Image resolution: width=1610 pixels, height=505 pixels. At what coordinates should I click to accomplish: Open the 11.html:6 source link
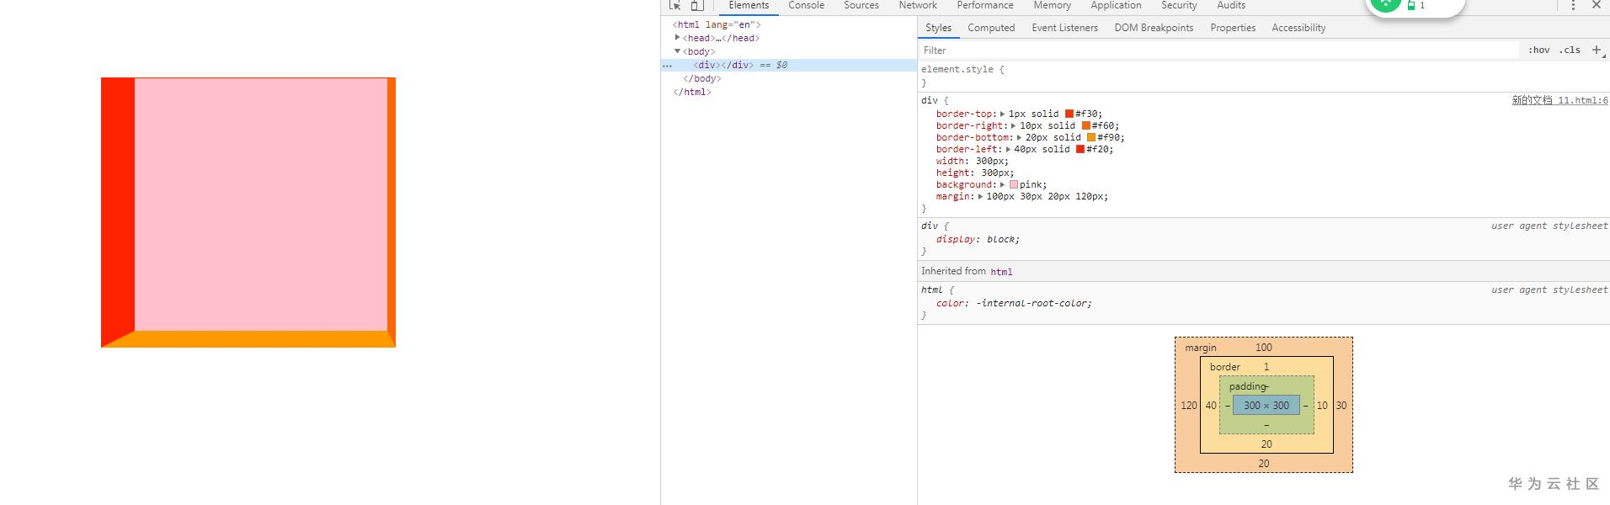1559,100
